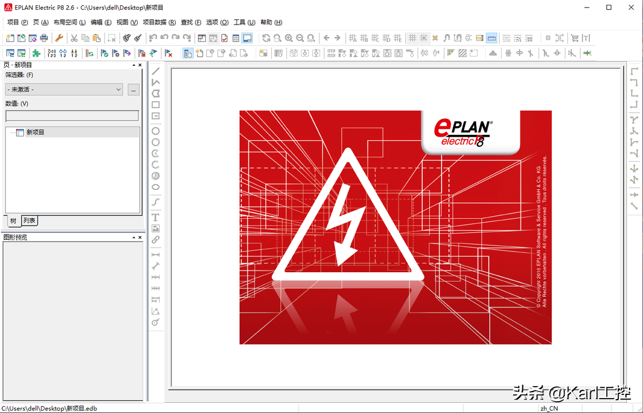643x413 pixels.
Task: Select the Rectangle drawing tool
Action: pos(156,105)
